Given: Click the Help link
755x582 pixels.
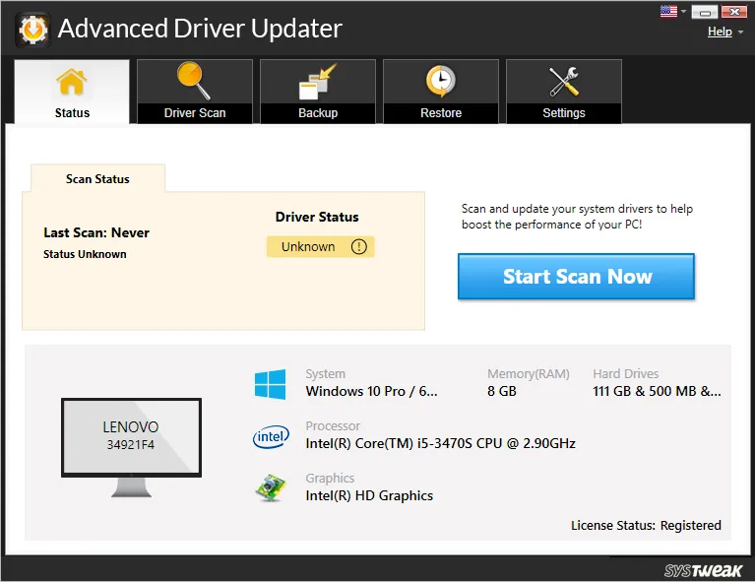Looking at the screenshot, I should tap(720, 32).
